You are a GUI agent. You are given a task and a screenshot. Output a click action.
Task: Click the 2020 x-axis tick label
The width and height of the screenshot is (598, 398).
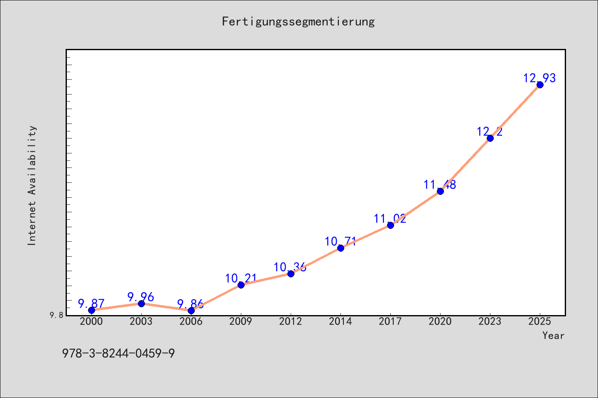(x=440, y=321)
